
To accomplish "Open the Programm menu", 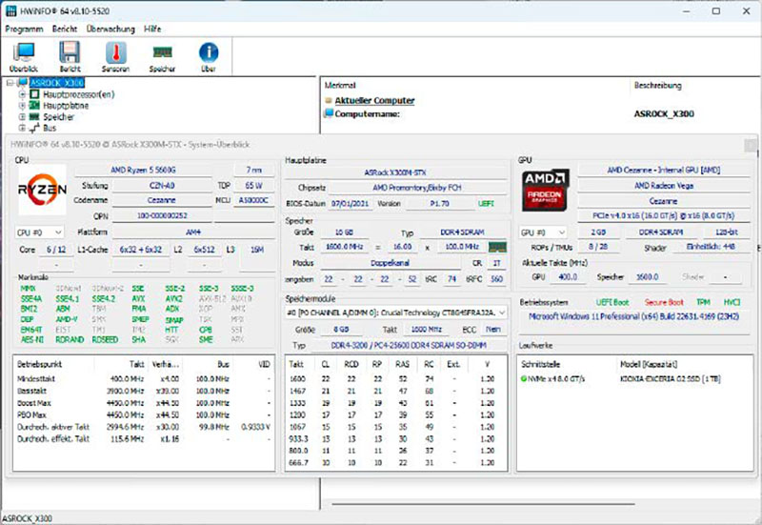I will click(x=25, y=29).
